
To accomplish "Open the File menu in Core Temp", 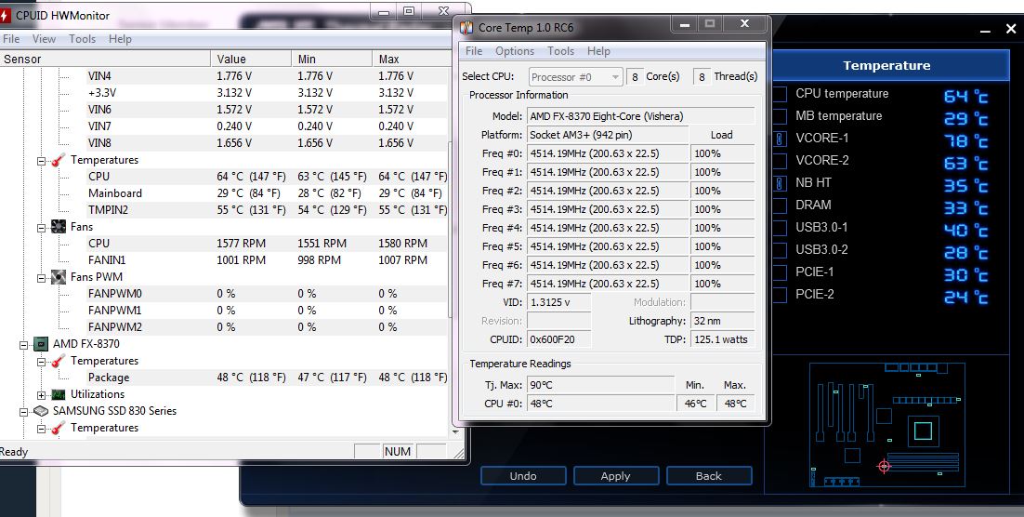I will pyautogui.click(x=474, y=51).
